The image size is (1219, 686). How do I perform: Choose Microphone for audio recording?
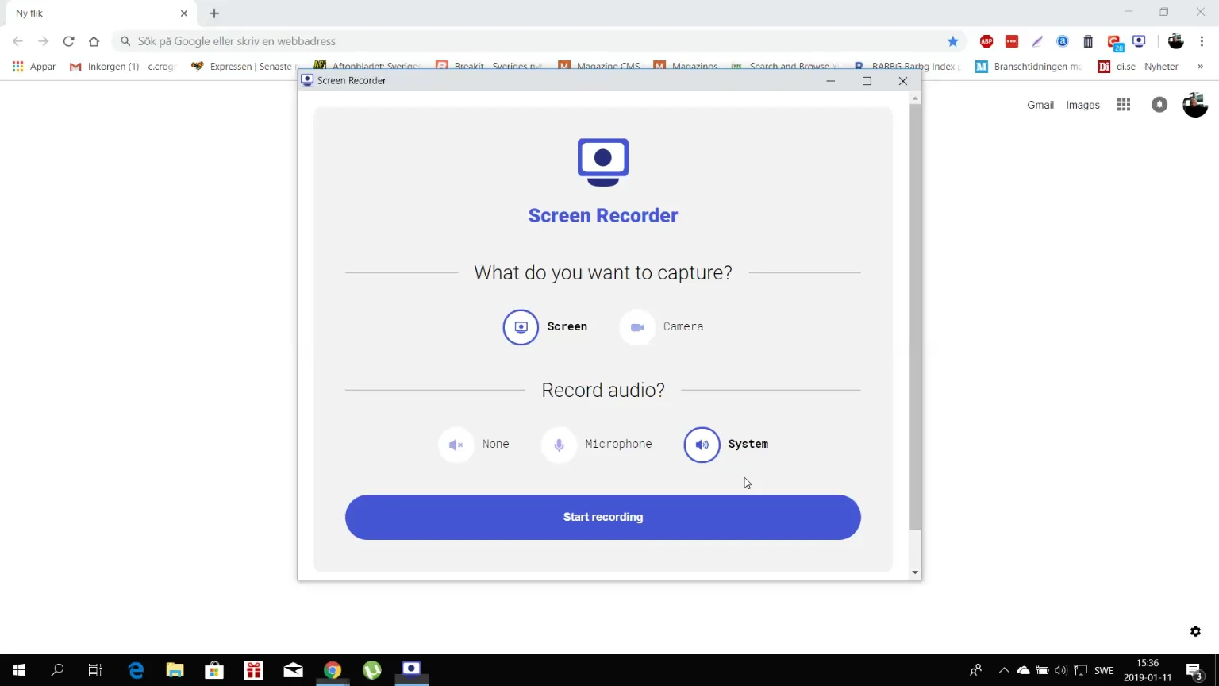[x=597, y=445]
